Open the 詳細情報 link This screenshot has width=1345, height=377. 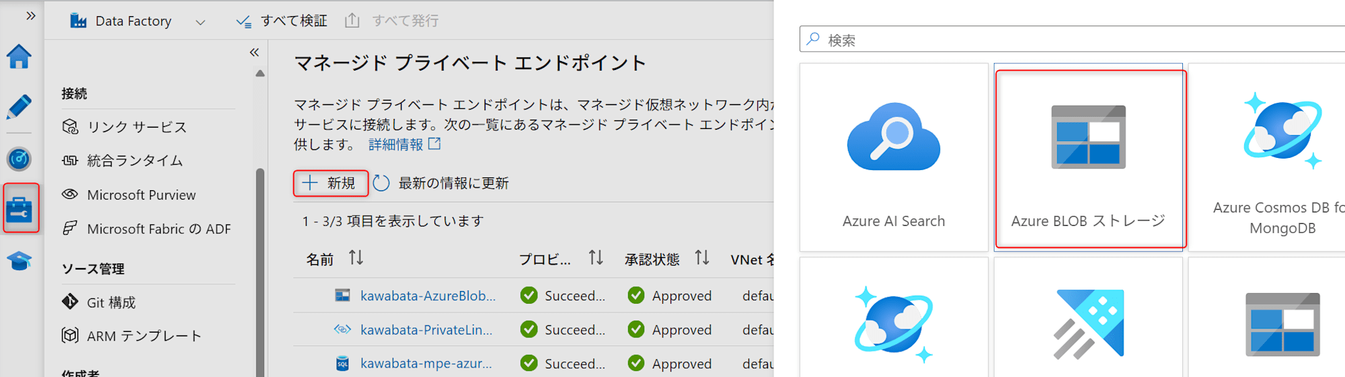click(404, 144)
